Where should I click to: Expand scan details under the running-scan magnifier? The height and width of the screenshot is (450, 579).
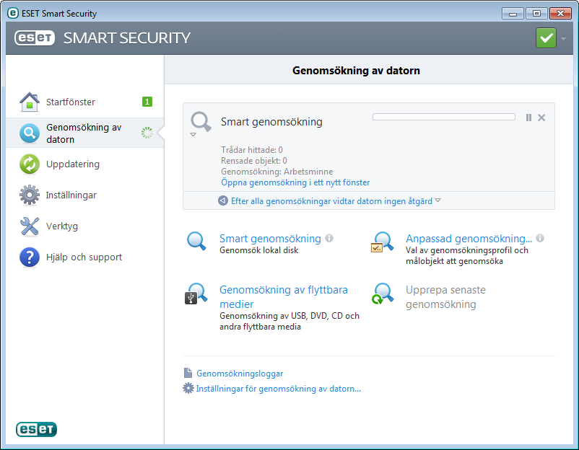193,135
